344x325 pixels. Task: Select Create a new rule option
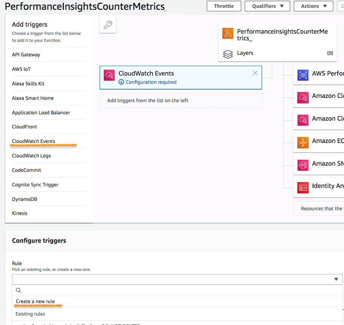[35, 301]
